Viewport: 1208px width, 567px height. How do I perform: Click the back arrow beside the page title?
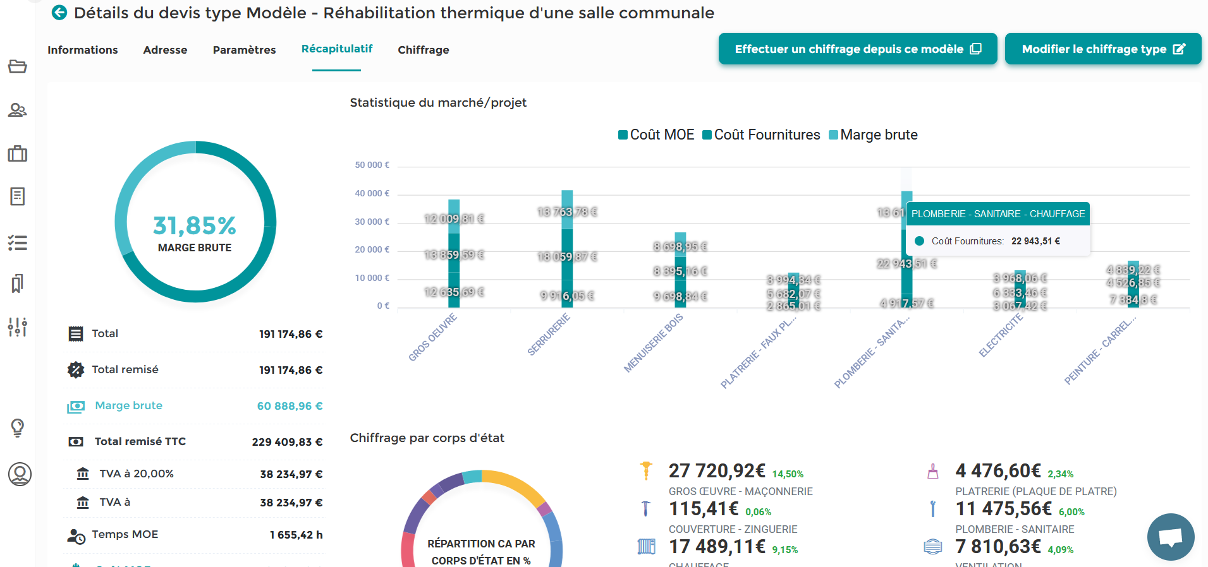point(59,13)
